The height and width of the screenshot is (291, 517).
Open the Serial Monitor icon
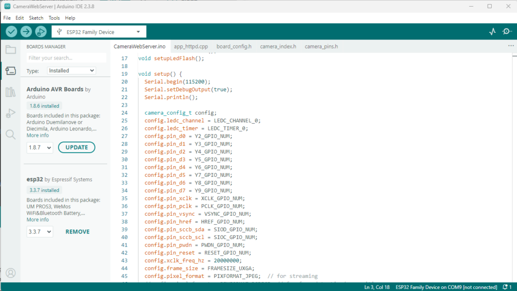506,32
